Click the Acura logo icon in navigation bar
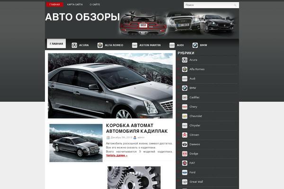 point(74,45)
